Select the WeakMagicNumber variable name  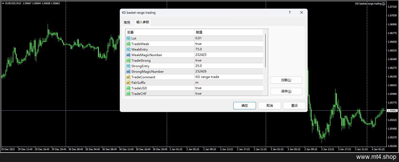click(x=147, y=55)
